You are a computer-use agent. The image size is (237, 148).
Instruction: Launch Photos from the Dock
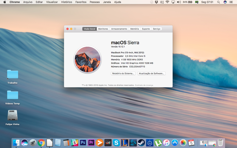point(183,143)
